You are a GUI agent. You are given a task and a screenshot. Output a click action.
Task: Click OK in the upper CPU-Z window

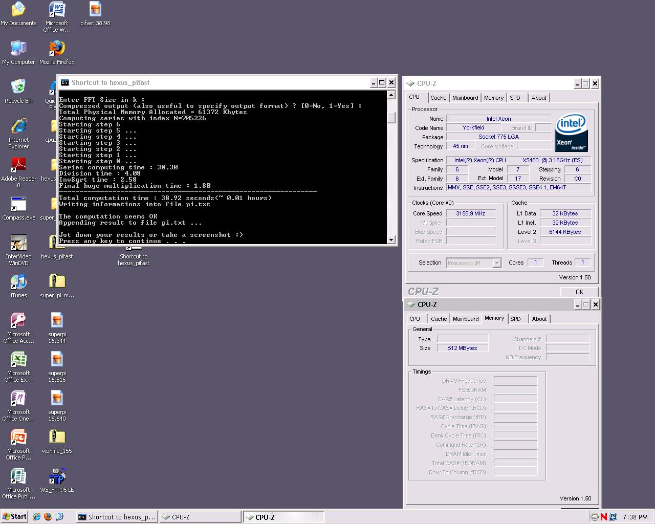(x=579, y=292)
